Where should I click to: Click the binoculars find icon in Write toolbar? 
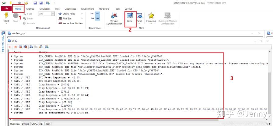tap(31, 47)
